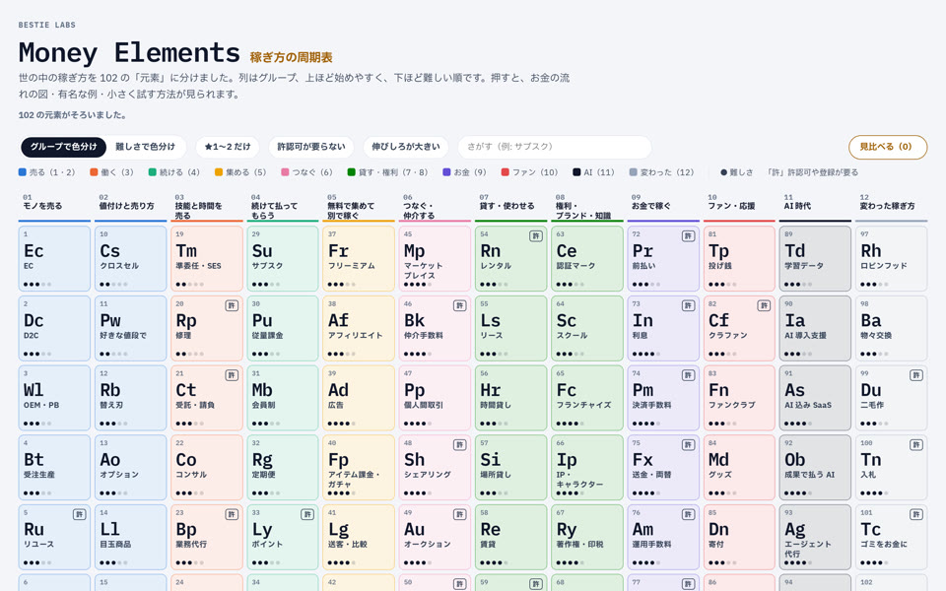Image resolution: width=946 pixels, height=591 pixels.
Task: Open the Ry 著作権・印税 element card
Action: click(587, 538)
